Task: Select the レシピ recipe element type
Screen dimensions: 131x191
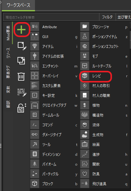Action: coord(104,76)
